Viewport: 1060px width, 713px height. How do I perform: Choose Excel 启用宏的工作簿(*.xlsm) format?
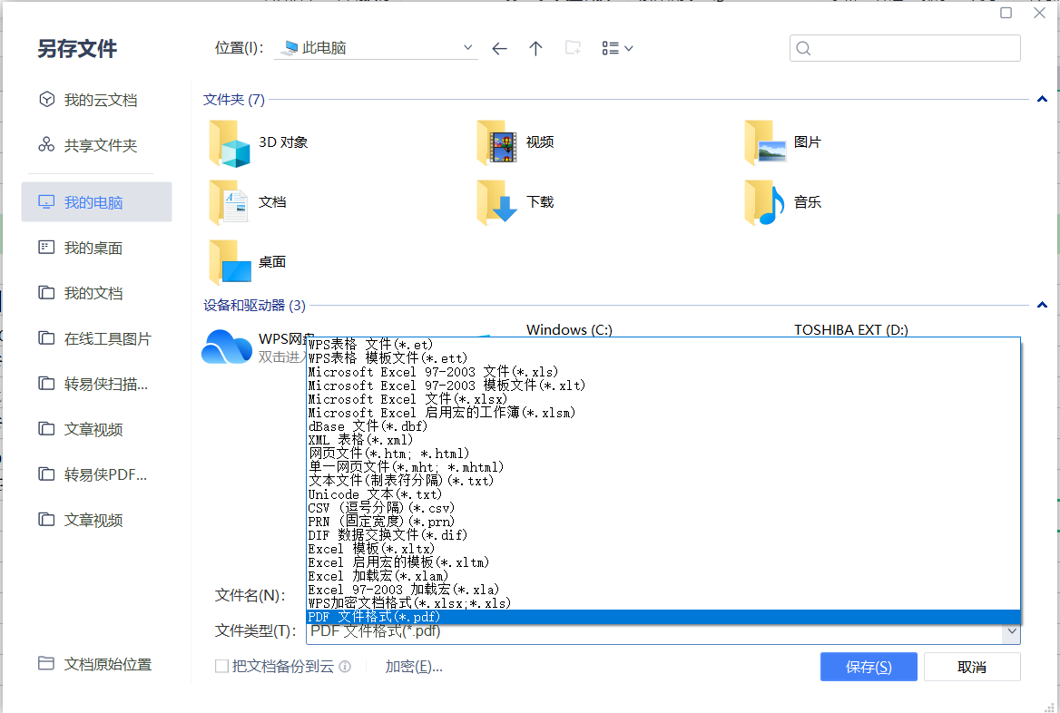point(662,412)
